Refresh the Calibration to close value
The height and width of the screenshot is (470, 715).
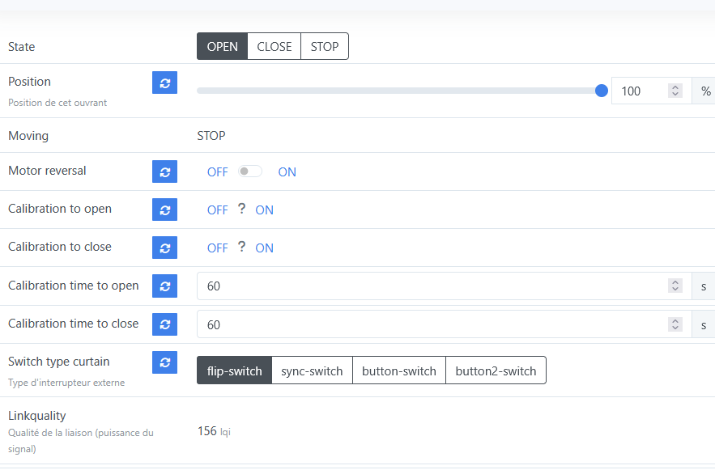(164, 248)
